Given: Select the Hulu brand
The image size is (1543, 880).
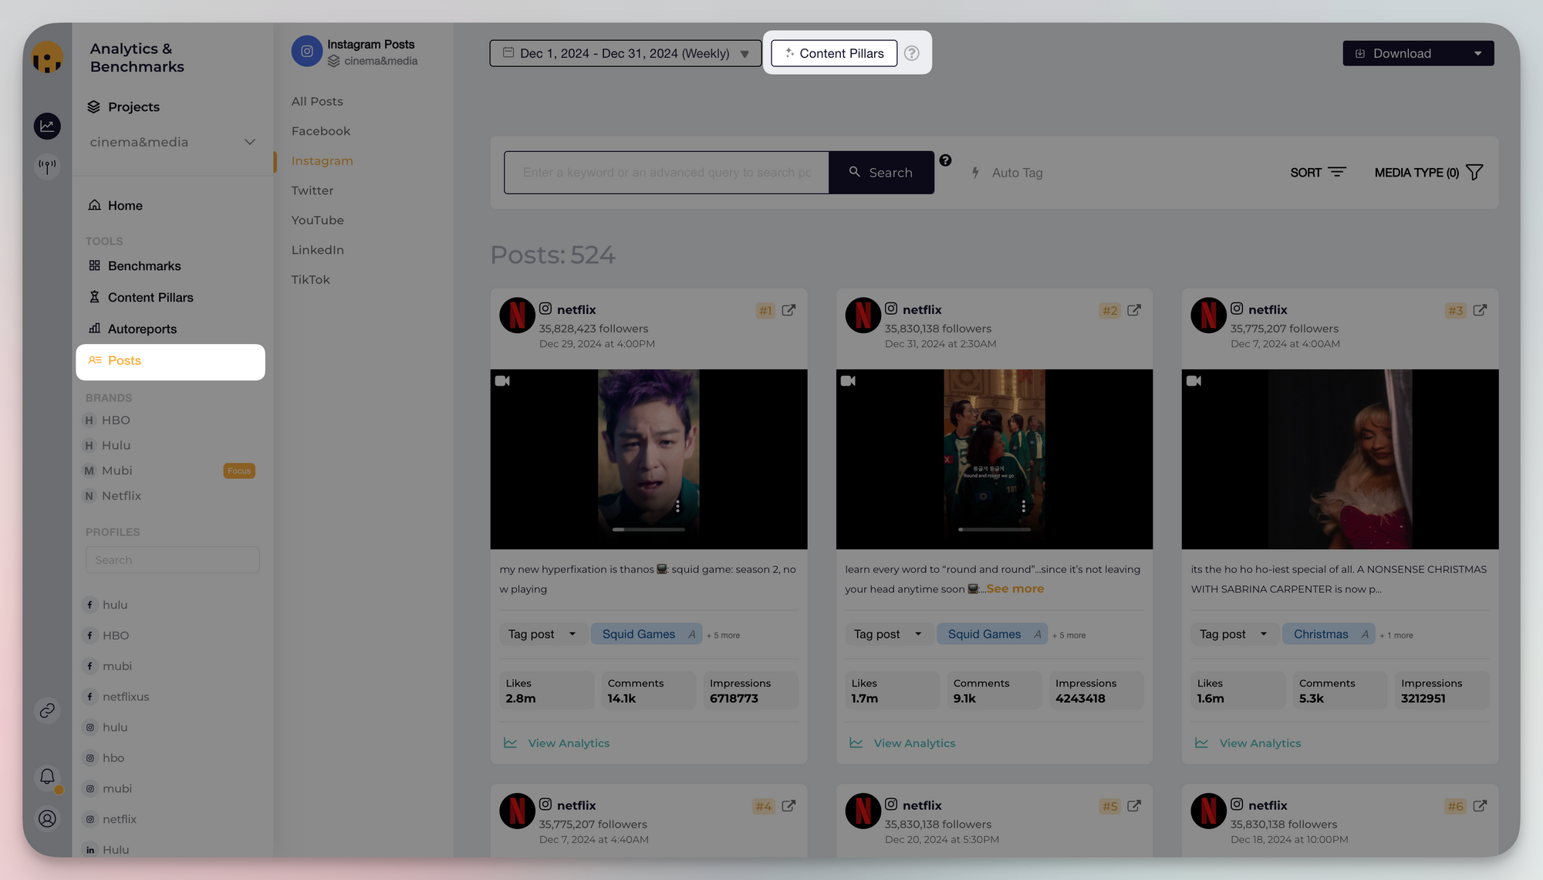Looking at the screenshot, I should (116, 446).
